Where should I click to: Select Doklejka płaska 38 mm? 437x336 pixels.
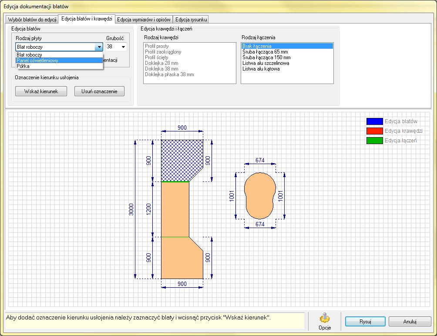189,74
